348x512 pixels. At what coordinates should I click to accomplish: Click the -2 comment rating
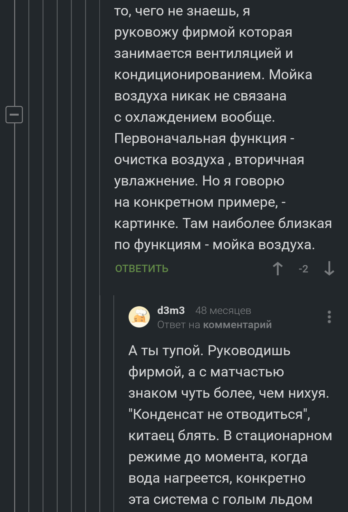303,269
